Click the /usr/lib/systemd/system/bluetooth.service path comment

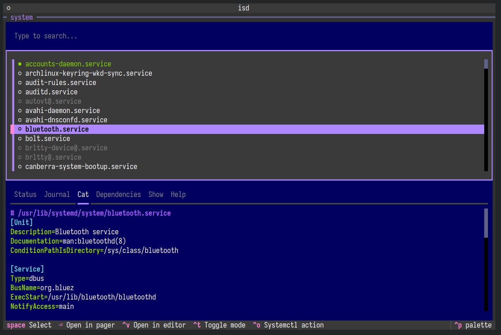[91, 213]
